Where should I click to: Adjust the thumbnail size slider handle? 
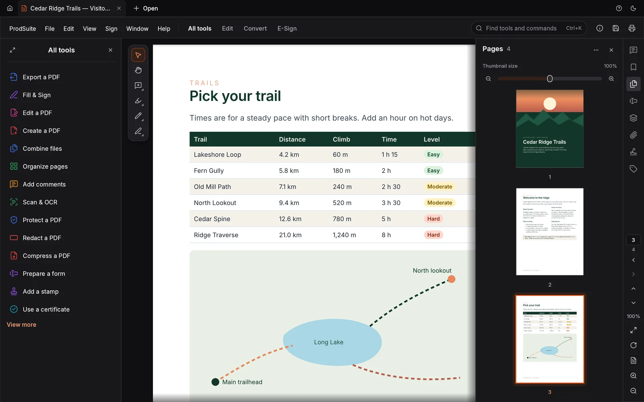click(550, 79)
